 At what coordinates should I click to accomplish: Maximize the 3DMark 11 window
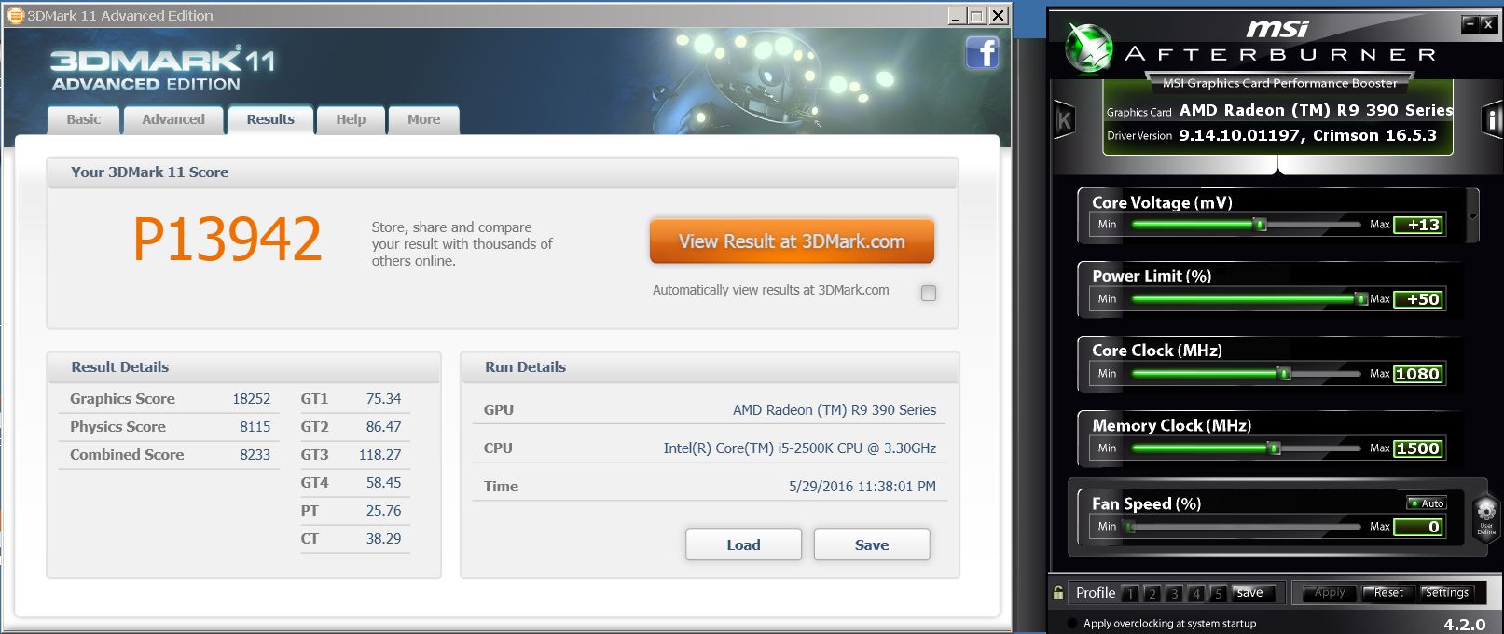click(x=976, y=15)
